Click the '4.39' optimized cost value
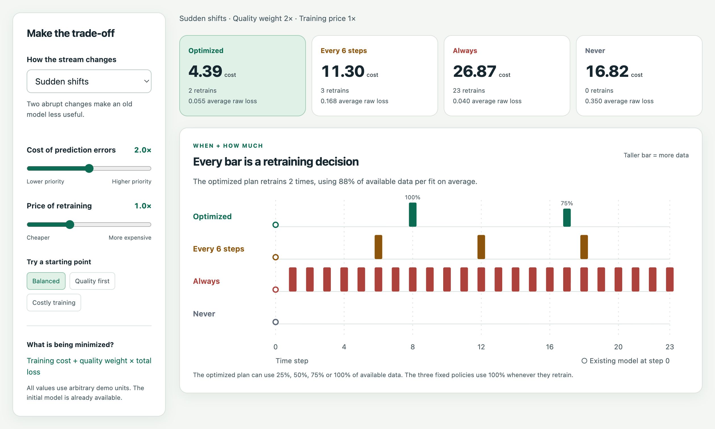This screenshot has width=715, height=429. tap(205, 71)
